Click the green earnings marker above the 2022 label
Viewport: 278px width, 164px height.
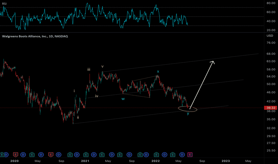pyautogui.click(x=156, y=154)
